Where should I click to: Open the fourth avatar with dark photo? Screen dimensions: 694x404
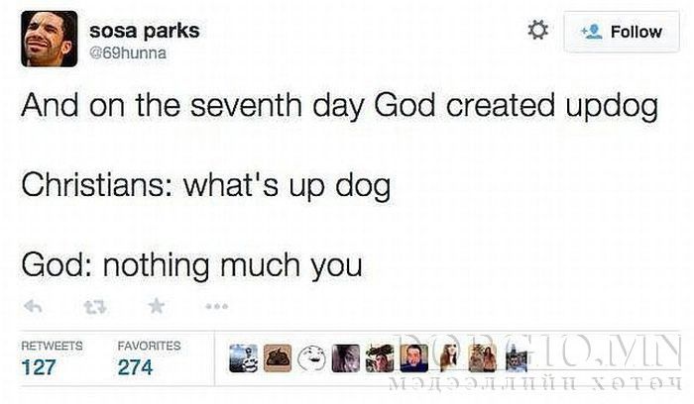pyautogui.click(x=346, y=358)
